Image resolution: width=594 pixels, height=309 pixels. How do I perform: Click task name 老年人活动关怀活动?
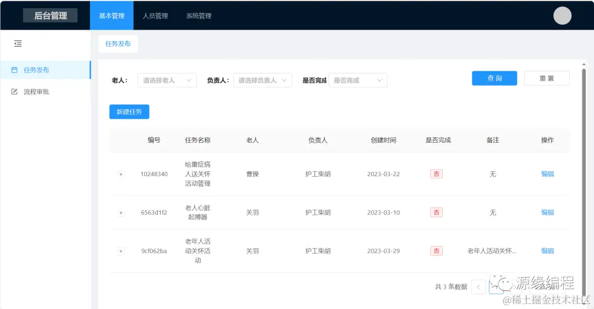point(198,251)
